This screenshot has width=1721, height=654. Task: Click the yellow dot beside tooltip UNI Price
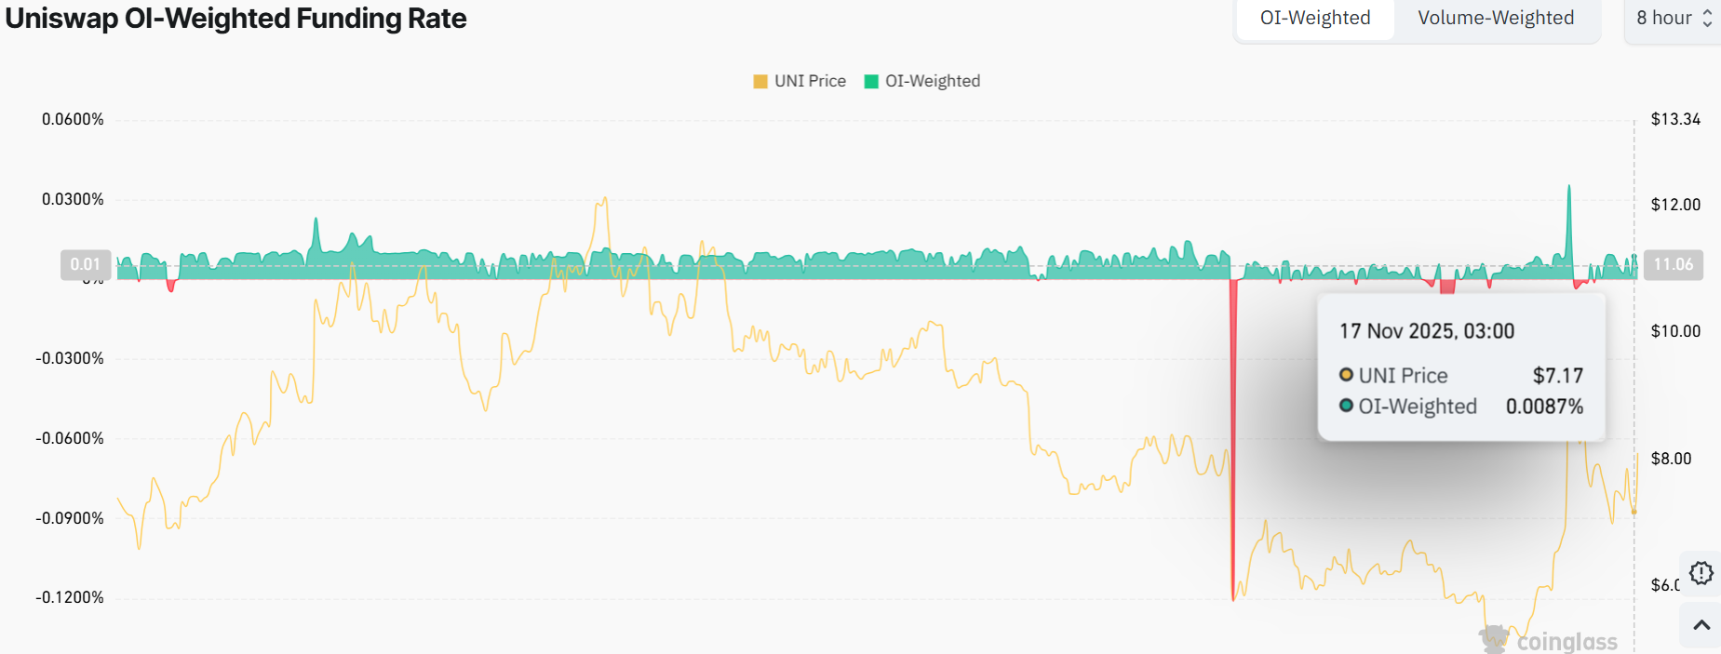pyautogui.click(x=1346, y=375)
